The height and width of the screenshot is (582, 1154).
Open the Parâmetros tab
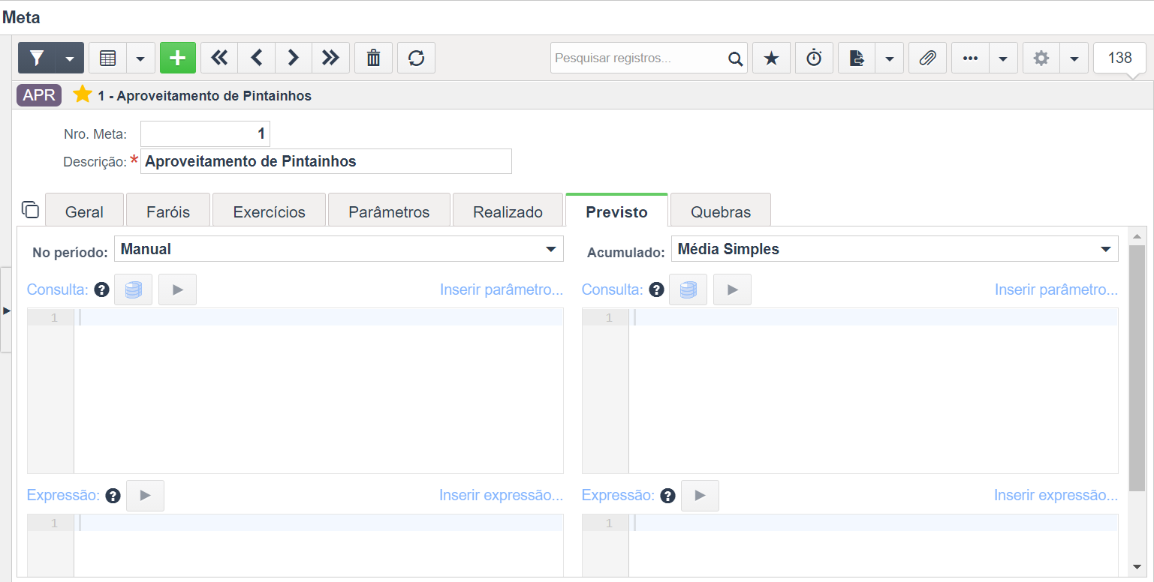coord(389,211)
